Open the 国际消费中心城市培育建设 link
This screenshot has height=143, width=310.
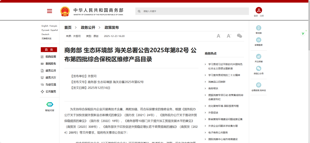pyautogui.click(x=223, y=139)
